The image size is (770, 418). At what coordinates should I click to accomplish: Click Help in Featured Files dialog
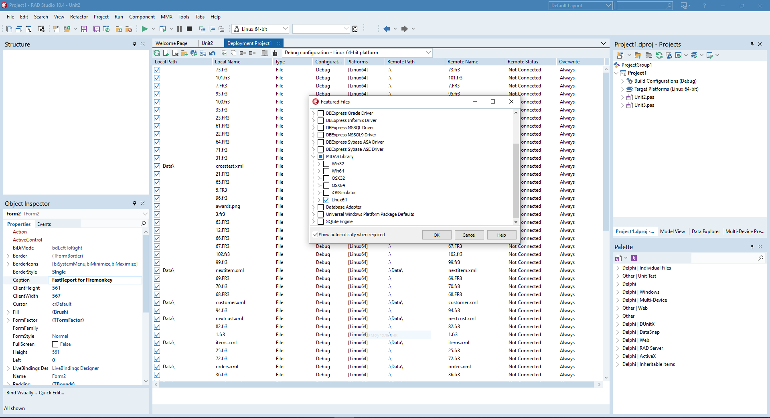[502, 235]
